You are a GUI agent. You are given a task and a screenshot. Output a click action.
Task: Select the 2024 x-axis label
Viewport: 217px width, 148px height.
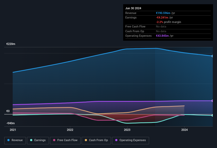184,130
